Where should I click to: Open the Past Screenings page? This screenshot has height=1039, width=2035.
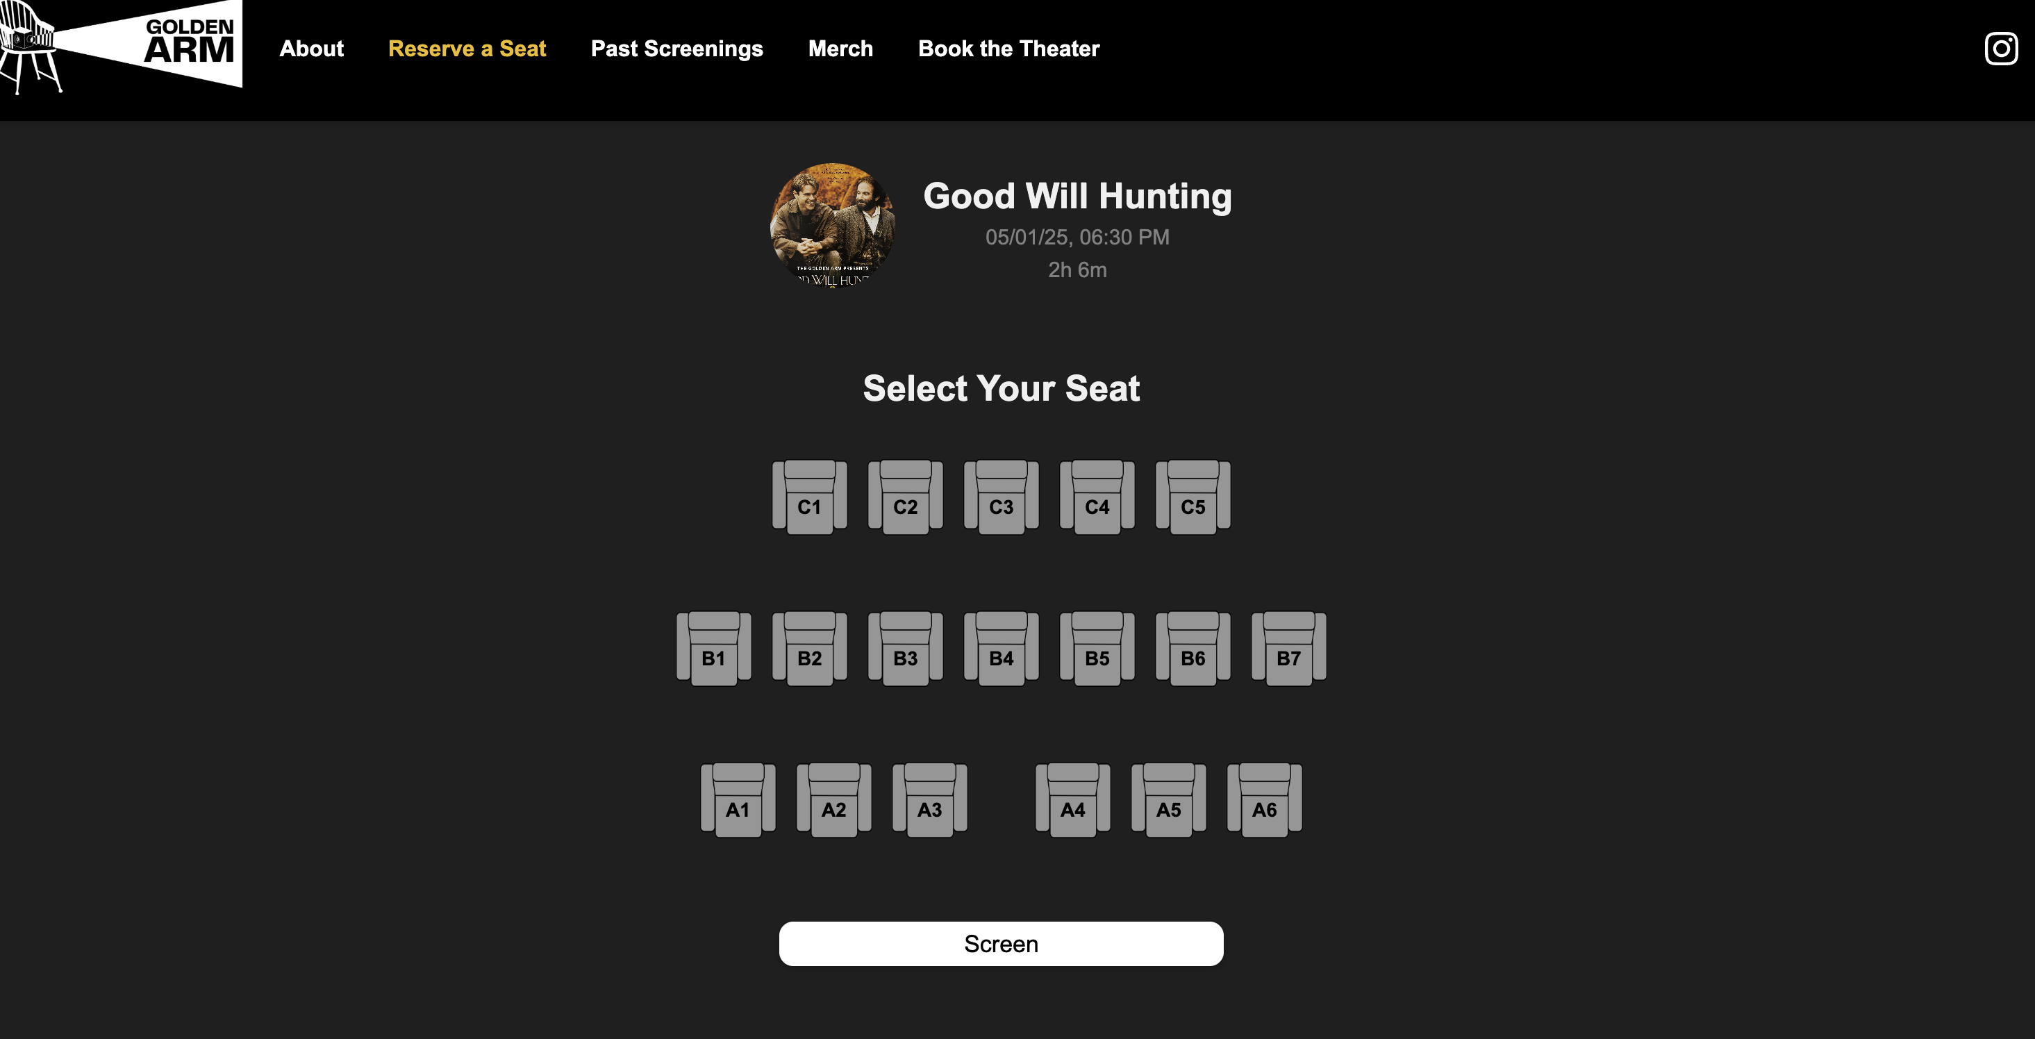[x=677, y=49]
